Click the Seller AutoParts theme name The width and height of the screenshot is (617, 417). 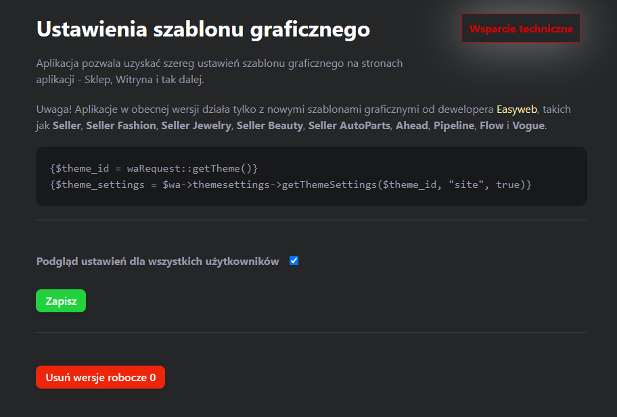tap(349, 126)
